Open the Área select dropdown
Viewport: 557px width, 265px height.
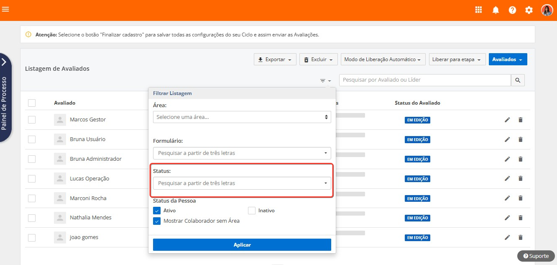pyautogui.click(x=242, y=117)
